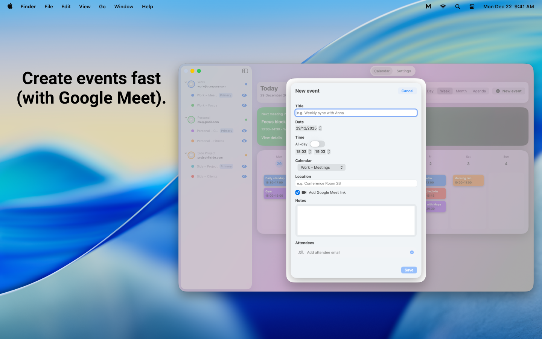Click the Work account avatar icon
Image resolution: width=542 pixels, height=339 pixels.
point(191,84)
